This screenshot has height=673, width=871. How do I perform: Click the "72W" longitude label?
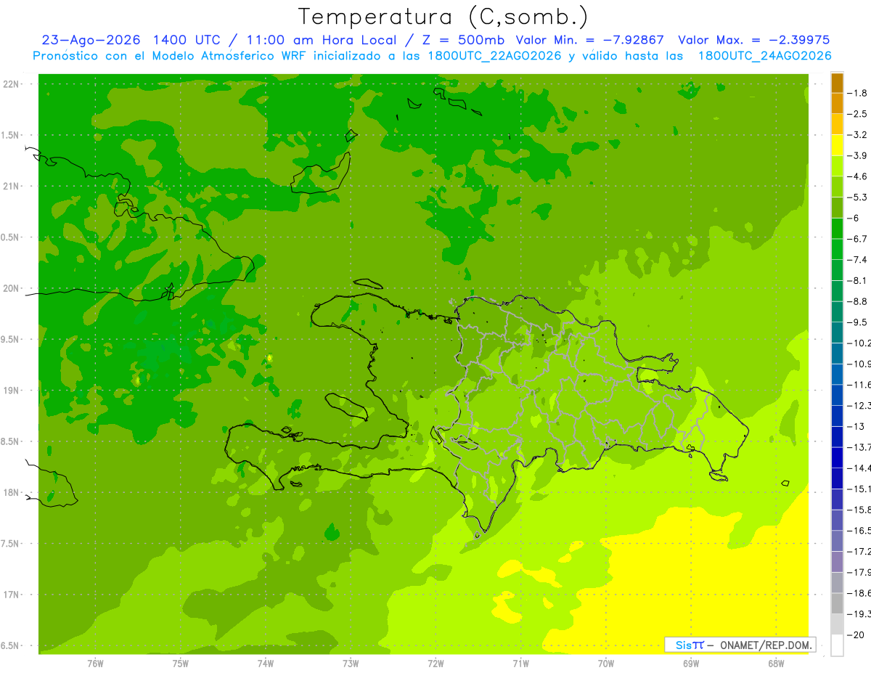tap(435, 663)
